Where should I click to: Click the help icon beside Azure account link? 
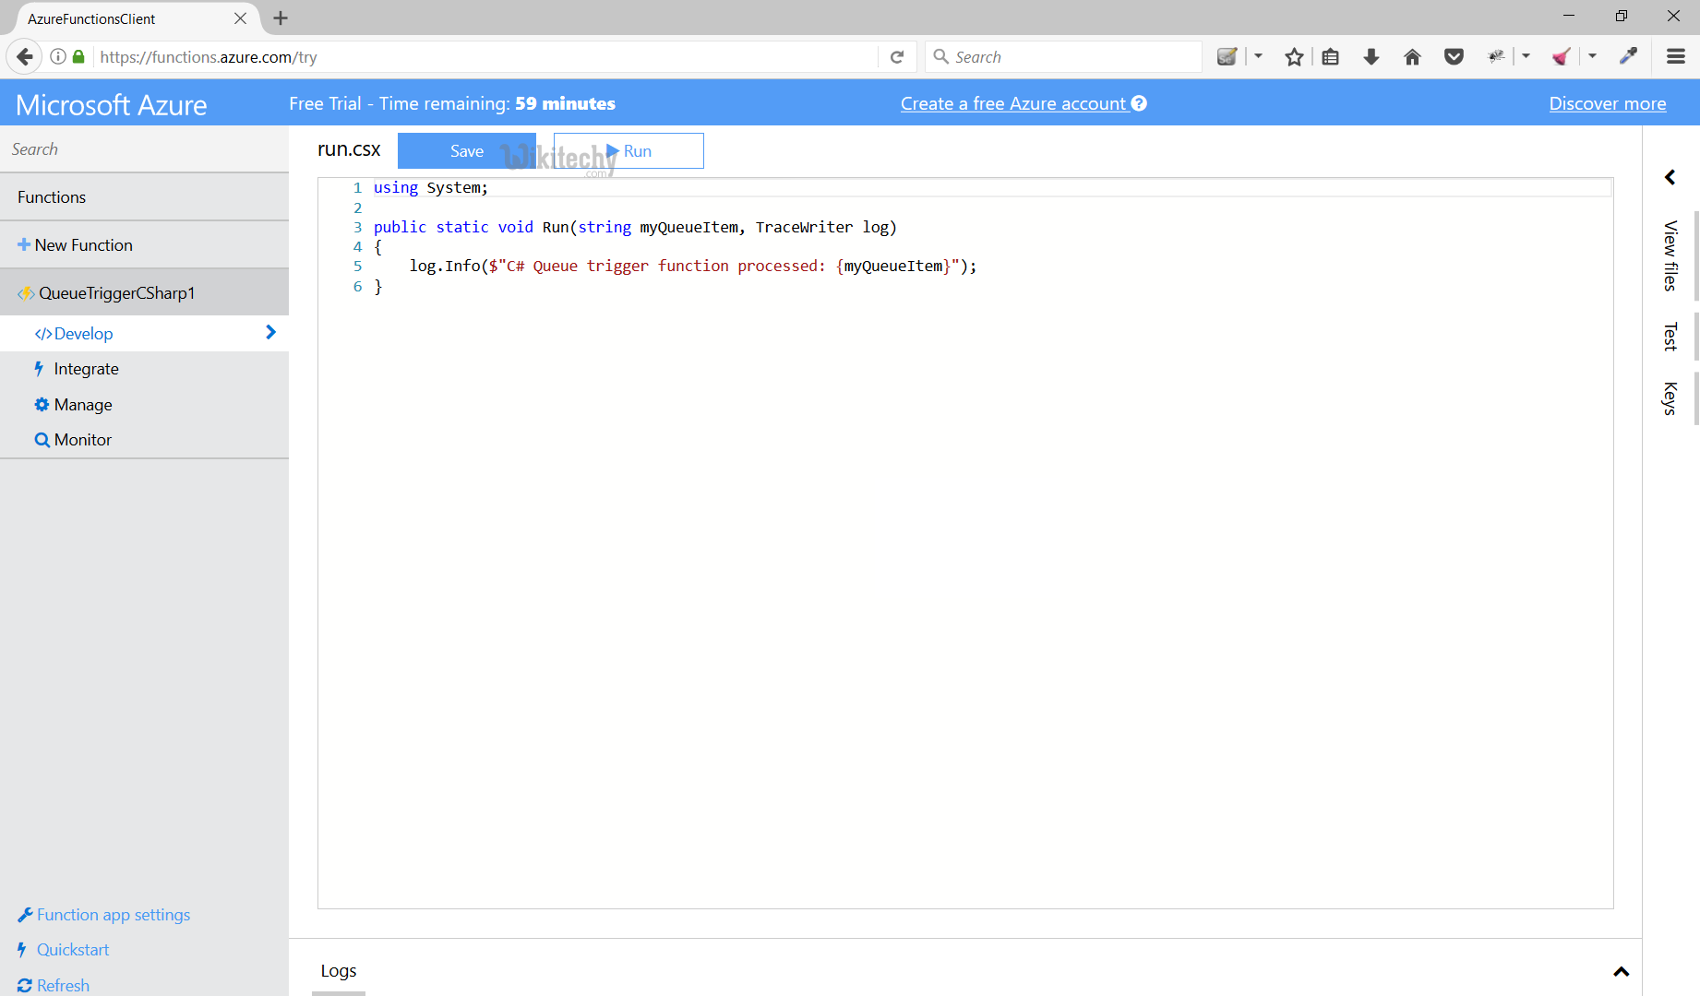coord(1139,103)
